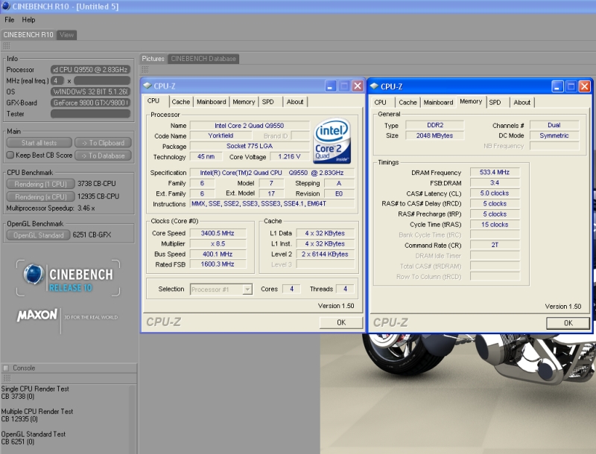
Task: Open the CINEBENCH Database tab
Action: (x=203, y=59)
